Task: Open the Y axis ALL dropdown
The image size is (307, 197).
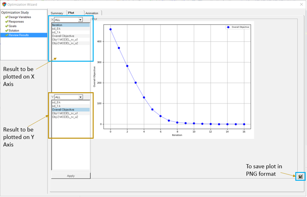Action: pyautogui.click(x=80, y=97)
